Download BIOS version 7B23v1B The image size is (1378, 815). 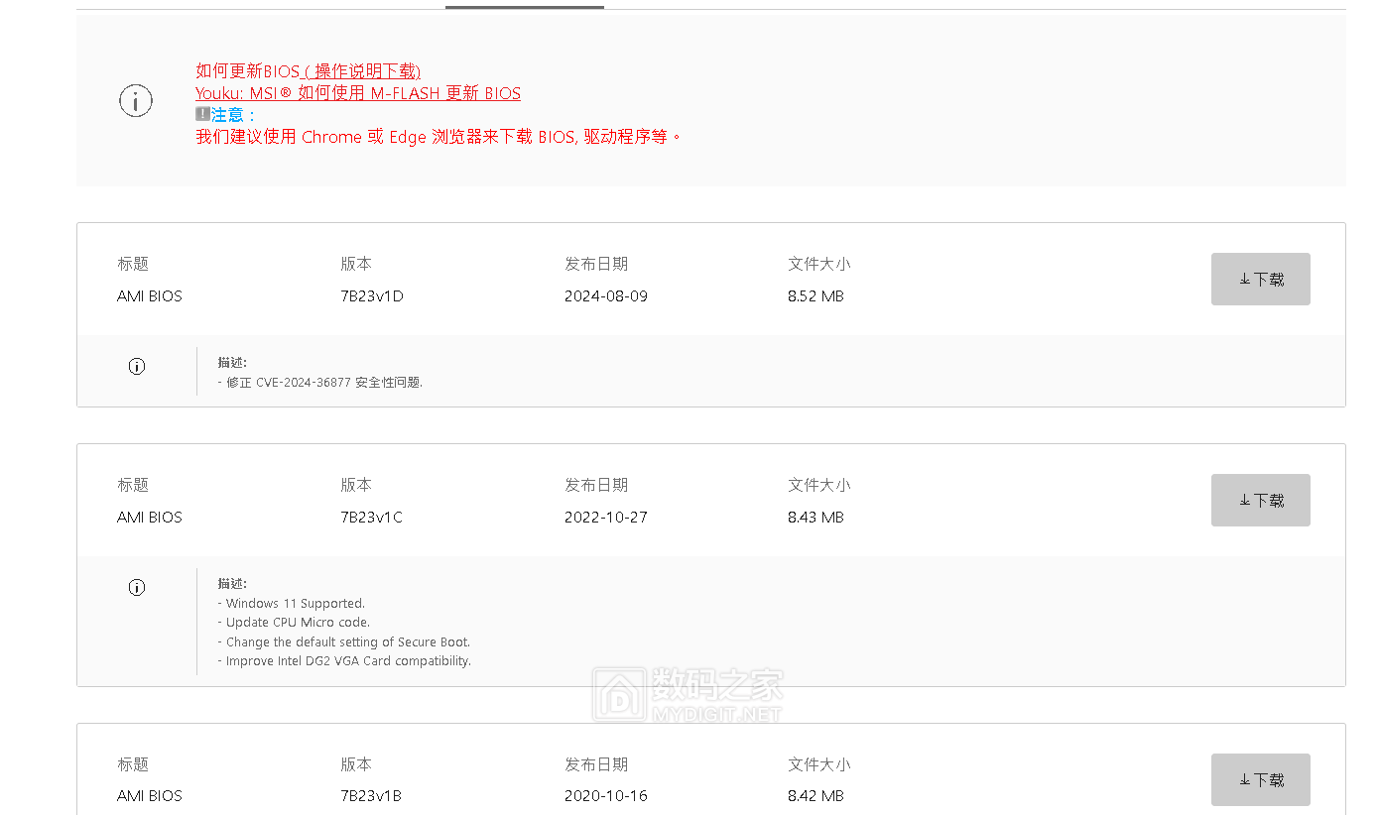point(1260,780)
